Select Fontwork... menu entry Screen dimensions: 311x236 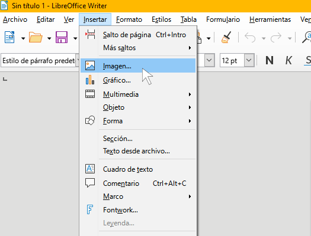coord(138,210)
